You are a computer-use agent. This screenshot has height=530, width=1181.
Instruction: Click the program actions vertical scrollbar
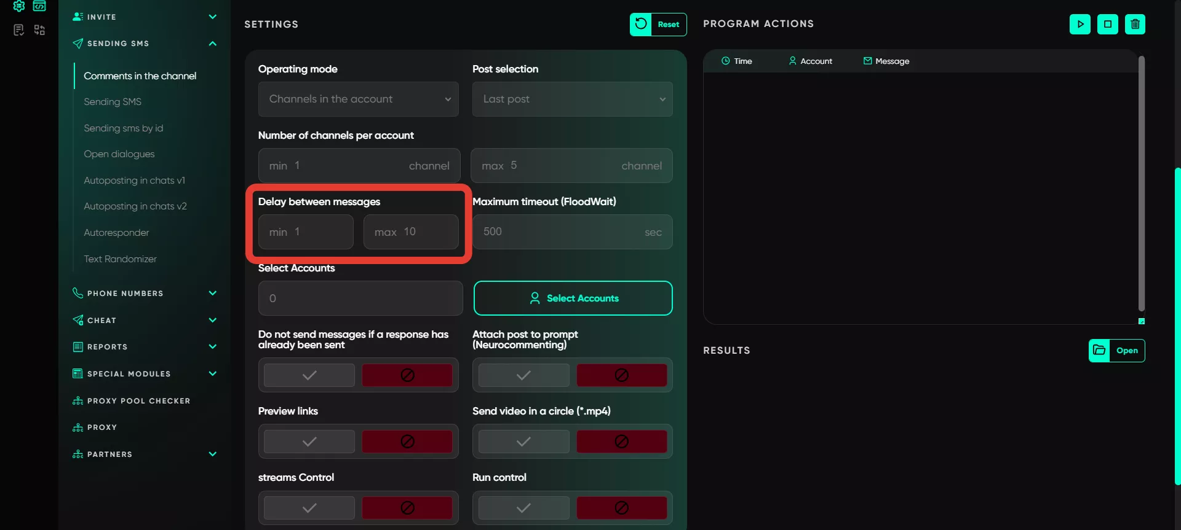(x=1141, y=184)
